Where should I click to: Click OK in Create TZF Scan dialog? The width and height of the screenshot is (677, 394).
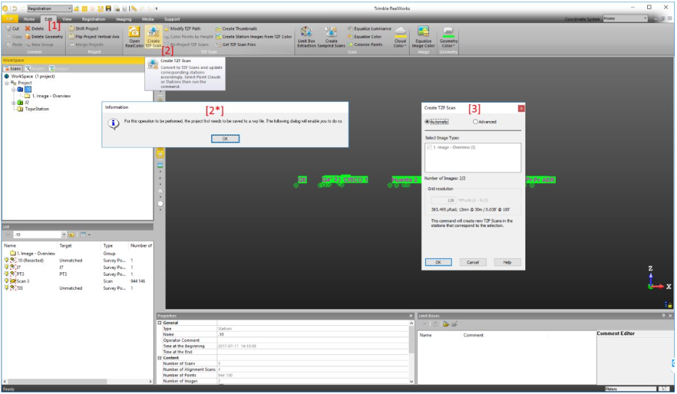click(438, 262)
